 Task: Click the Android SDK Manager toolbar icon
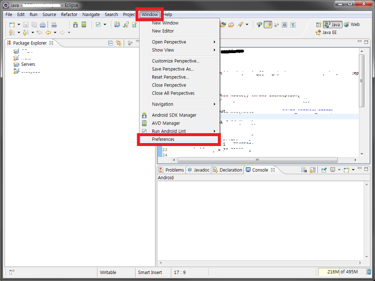coord(76,25)
